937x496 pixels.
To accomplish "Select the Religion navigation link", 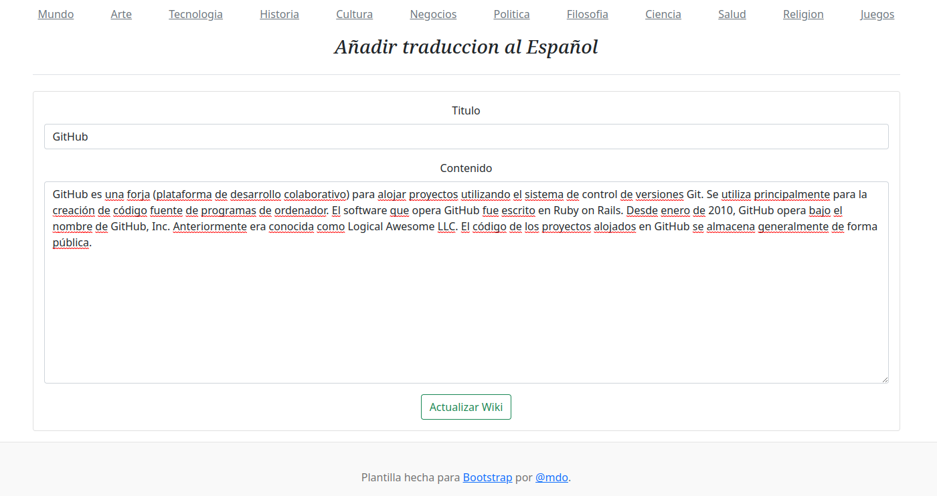I will [803, 14].
